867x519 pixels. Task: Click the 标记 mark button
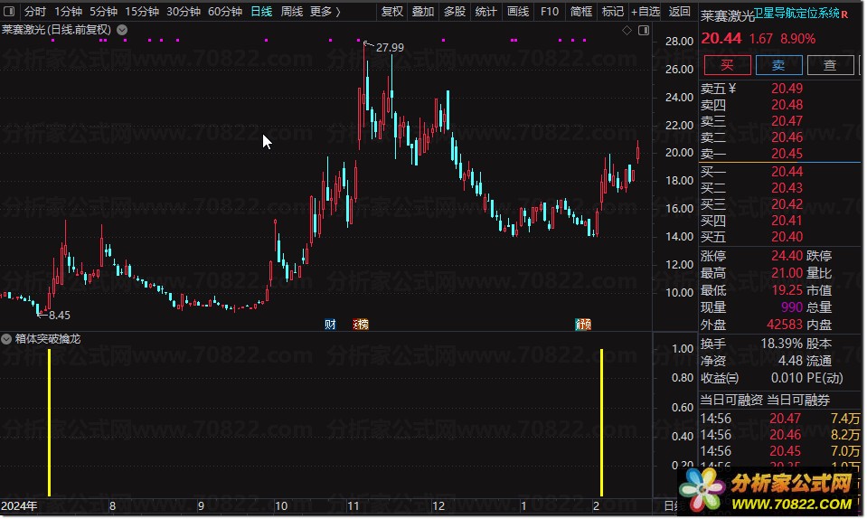pos(613,11)
